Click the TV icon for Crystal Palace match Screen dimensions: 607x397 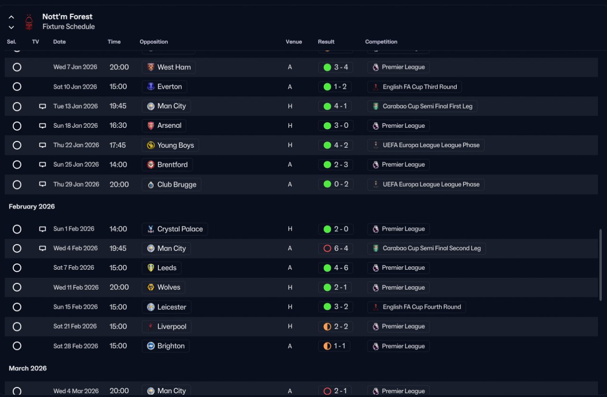(43, 229)
